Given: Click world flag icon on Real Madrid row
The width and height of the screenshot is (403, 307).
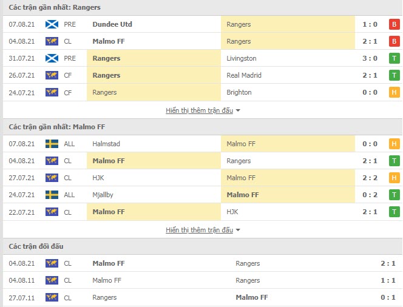Looking at the screenshot, I should pos(52,75).
